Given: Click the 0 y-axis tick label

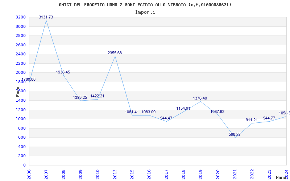Looking at the screenshot, I should pos(24,165).
